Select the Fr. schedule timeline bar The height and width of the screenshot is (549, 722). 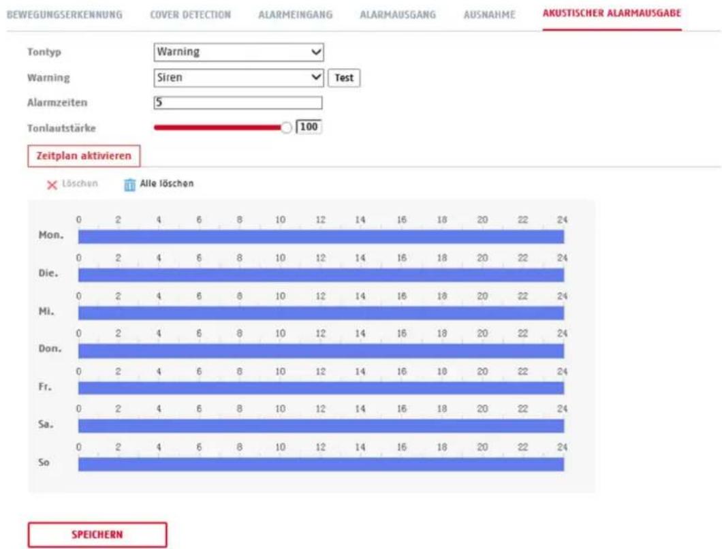coord(321,388)
